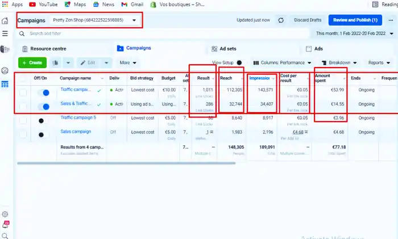Open the News bookmark
The height and width of the screenshot is (239, 398).
103,5
